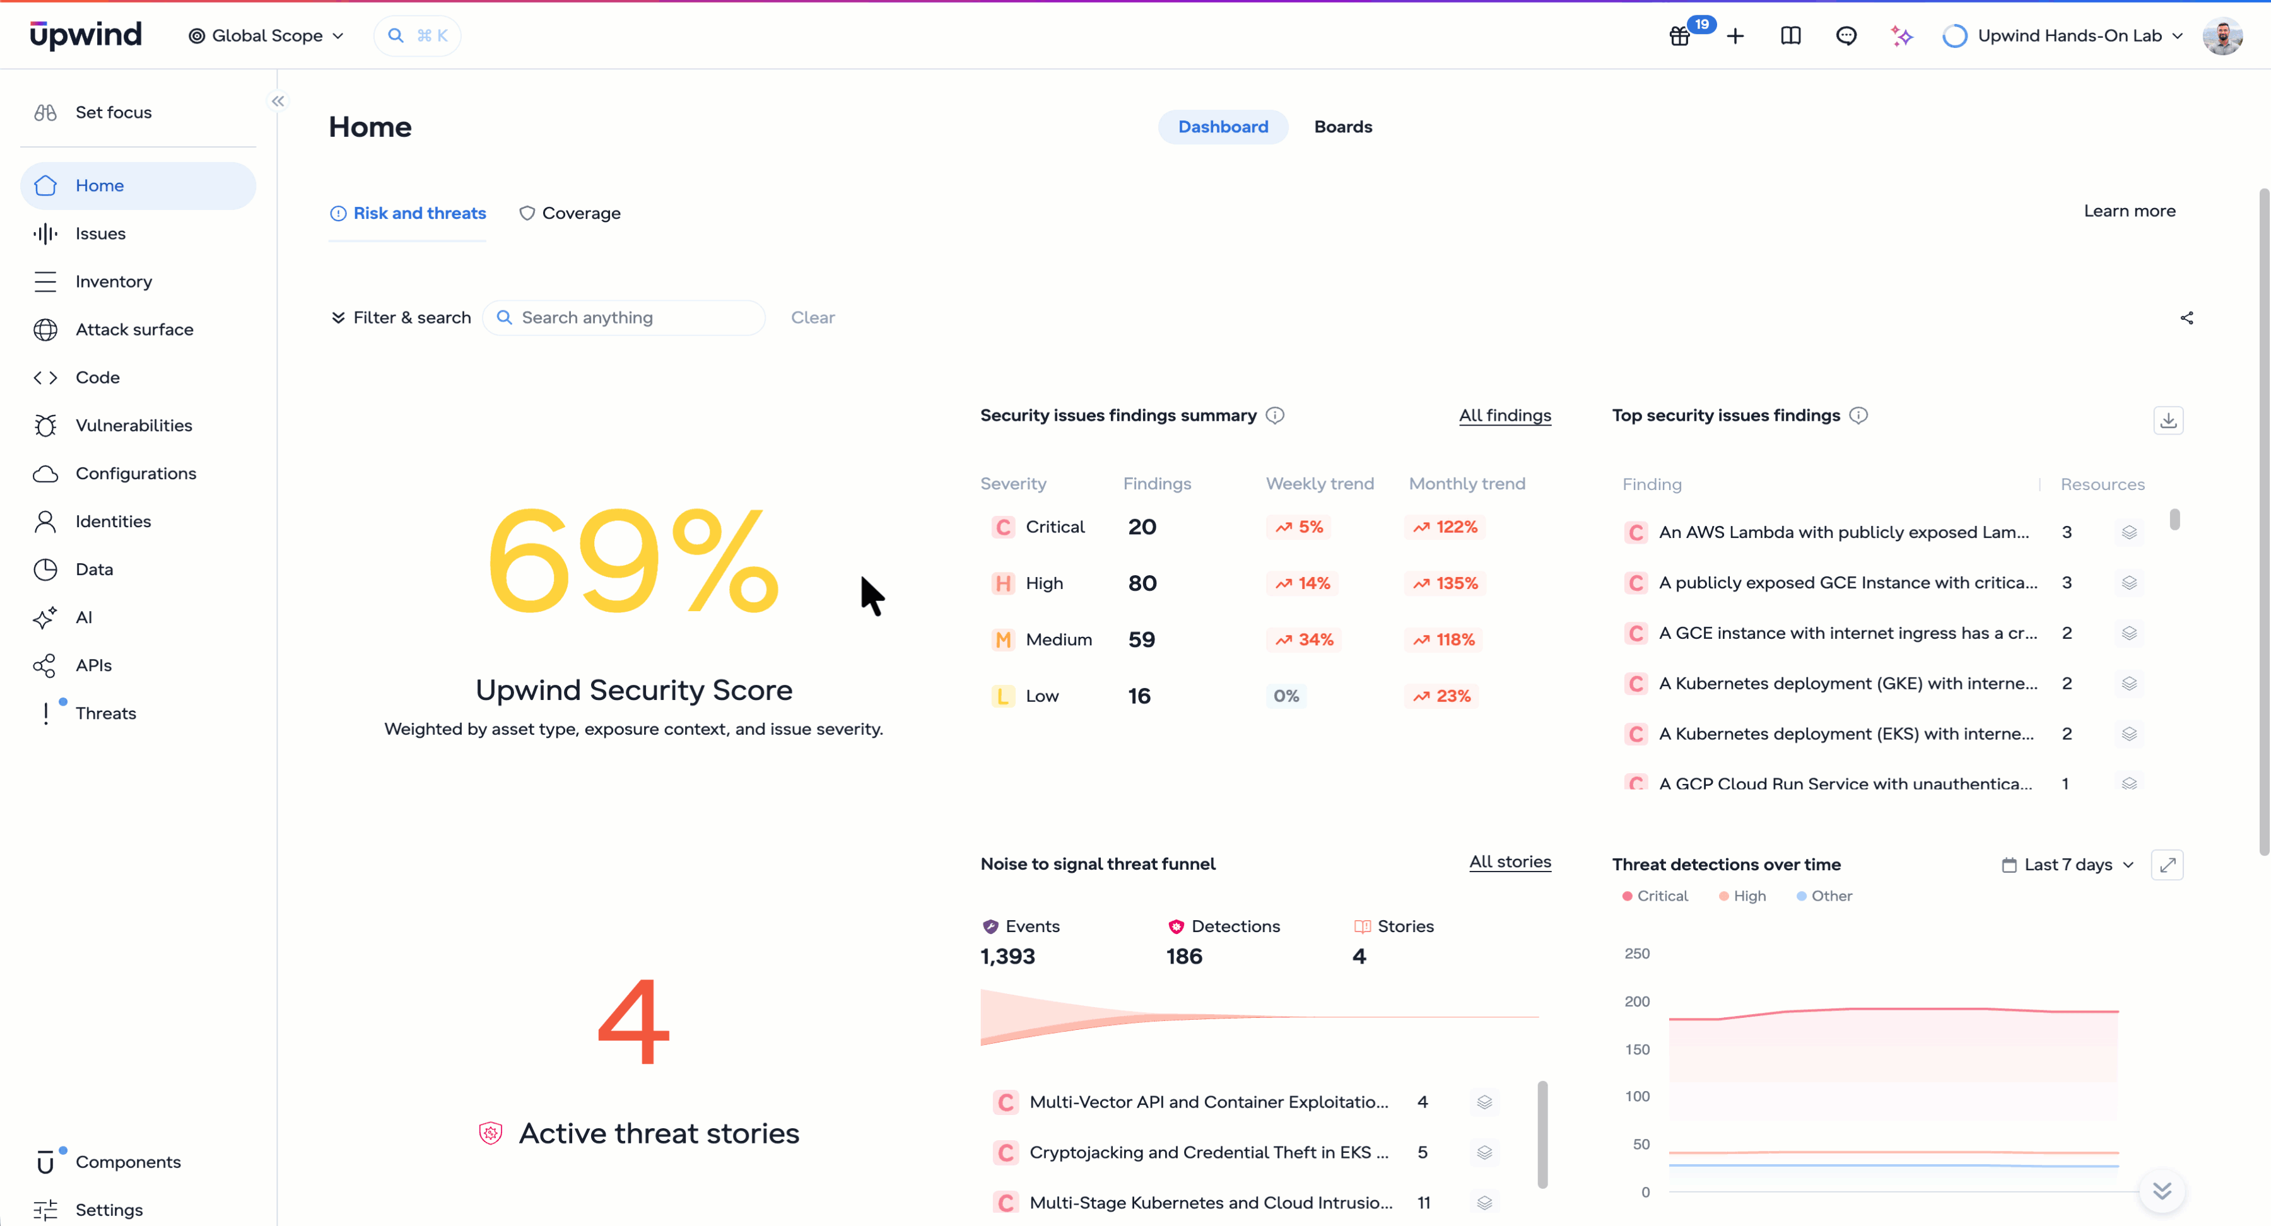Open the documentation book icon
Screen dimensions: 2271x1226
coord(1790,36)
